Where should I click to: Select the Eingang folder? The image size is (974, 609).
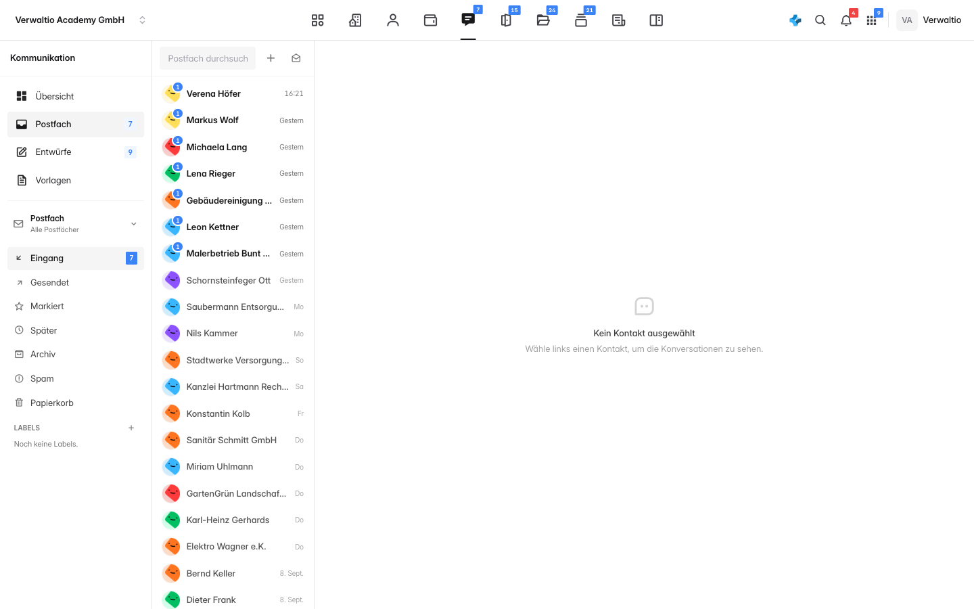(76, 258)
